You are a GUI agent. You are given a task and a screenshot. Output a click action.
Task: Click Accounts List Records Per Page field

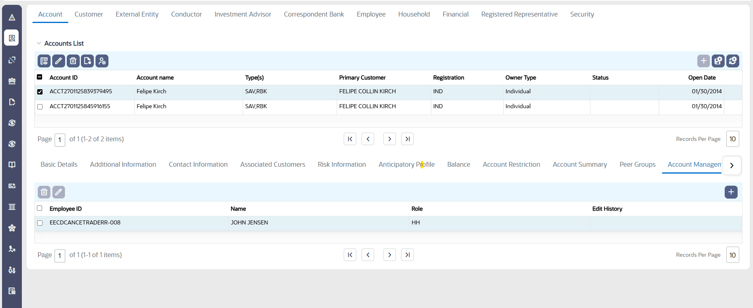tap(733, 139)
